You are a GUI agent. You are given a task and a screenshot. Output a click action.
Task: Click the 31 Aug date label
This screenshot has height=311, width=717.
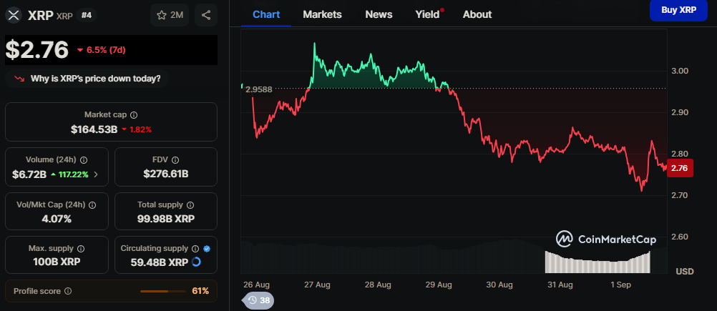pyautogui.click(x=560, y=285)
